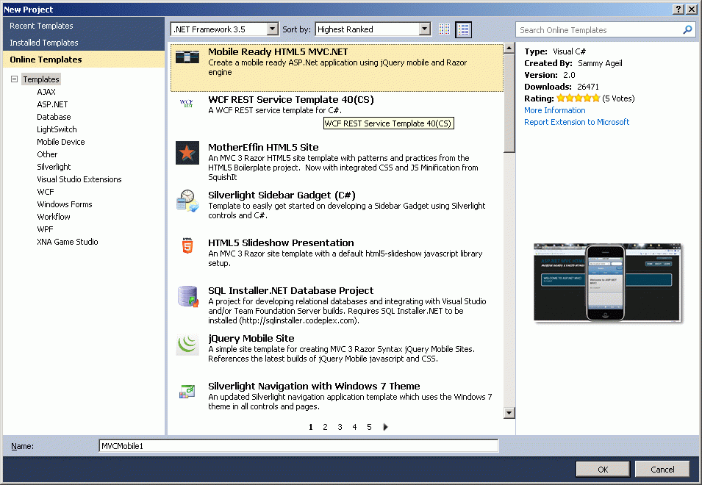The image size is (702, 485).
Task: Select the LightSwitch category
Action: [57, 129]
